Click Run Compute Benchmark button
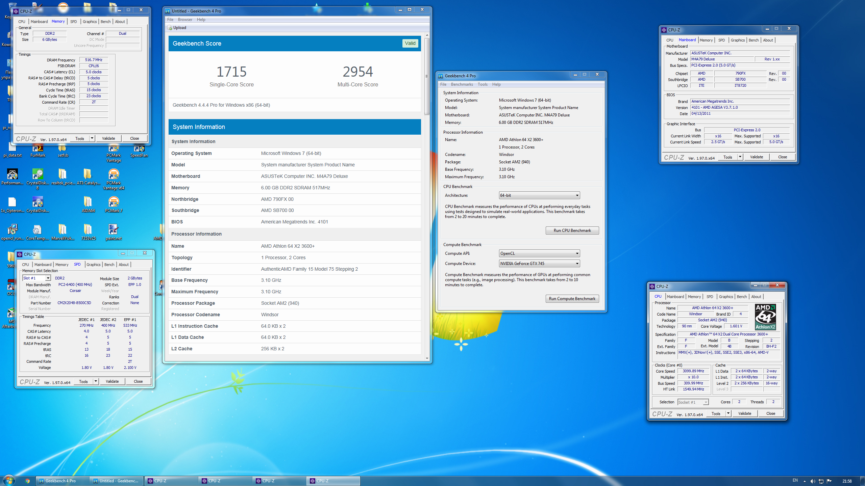Screen dimensions: 865x486 point(572,299)
